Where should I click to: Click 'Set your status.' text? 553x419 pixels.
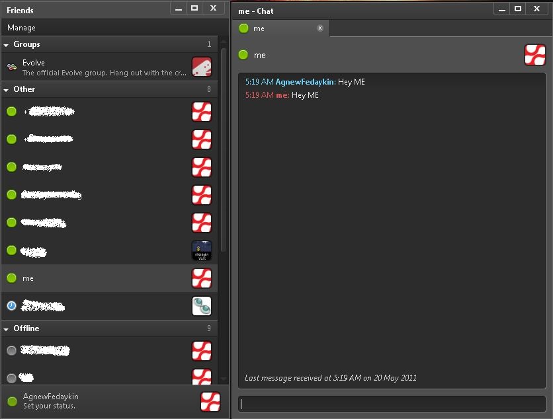49,406
